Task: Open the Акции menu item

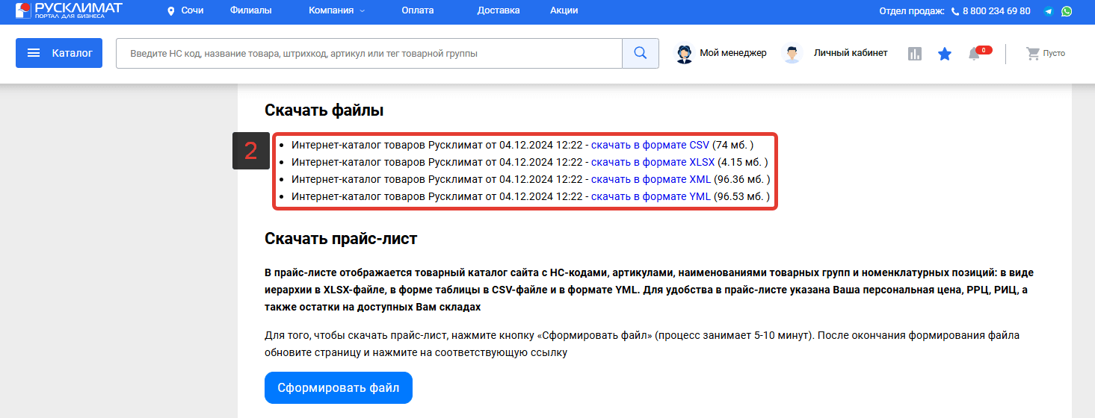Action: tap(564, 10)
